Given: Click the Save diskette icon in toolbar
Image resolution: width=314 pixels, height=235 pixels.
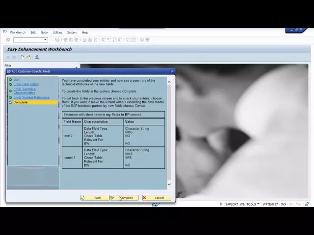Looking at the screenshot, I should 57,40.
